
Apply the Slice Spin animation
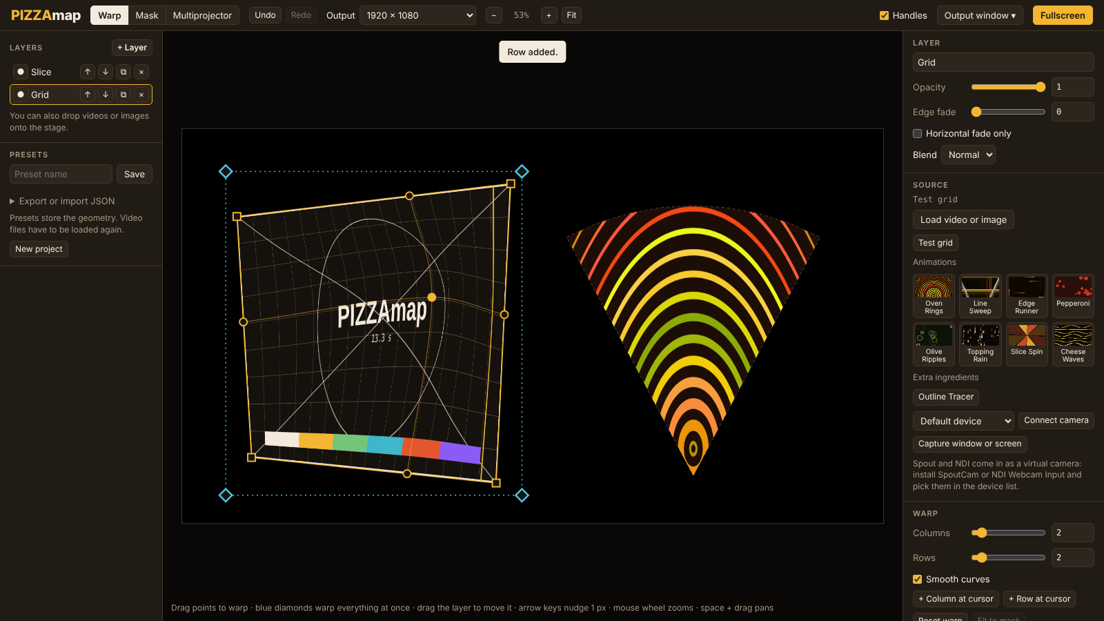[x=1027, y=344]
